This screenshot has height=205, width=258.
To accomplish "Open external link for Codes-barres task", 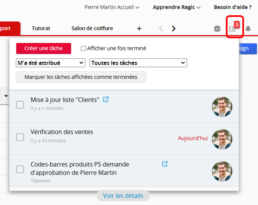I will coord(165,164).
